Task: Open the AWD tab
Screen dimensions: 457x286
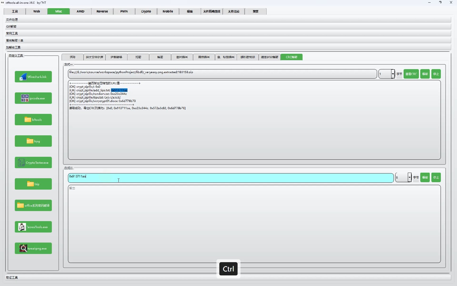Action: pos(80,11)
